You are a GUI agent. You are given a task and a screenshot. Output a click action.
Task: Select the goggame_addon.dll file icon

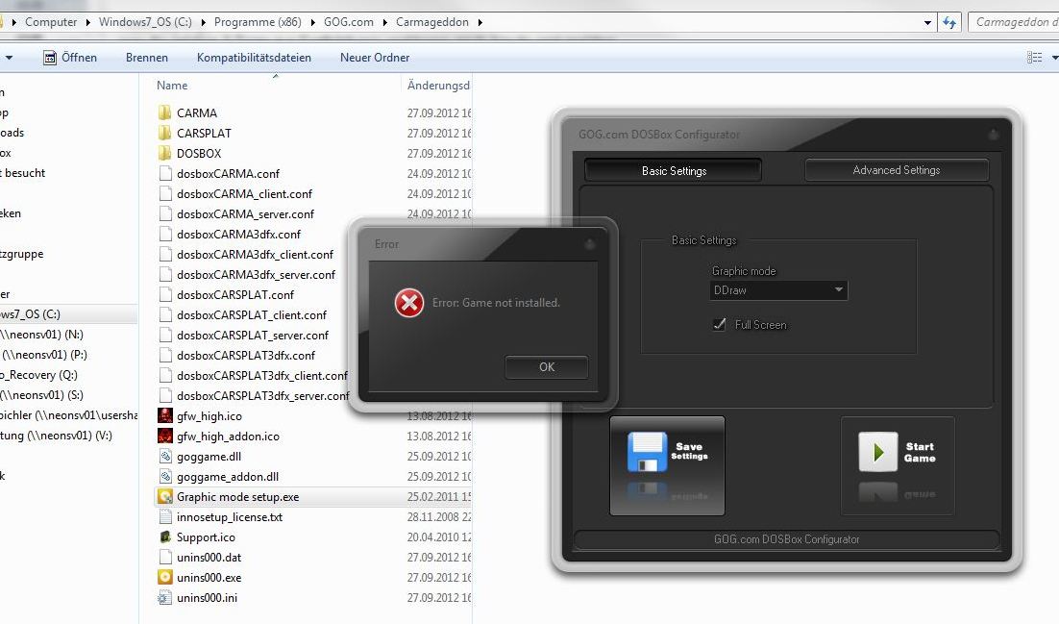pyautogui.click(x=164, y=477)
